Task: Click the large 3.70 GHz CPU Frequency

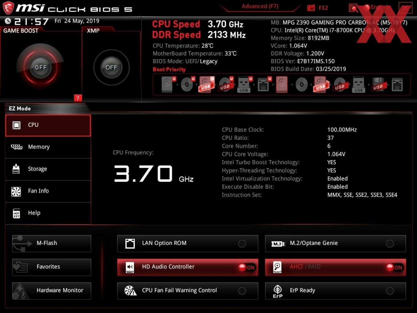Action: click(154, 174)
